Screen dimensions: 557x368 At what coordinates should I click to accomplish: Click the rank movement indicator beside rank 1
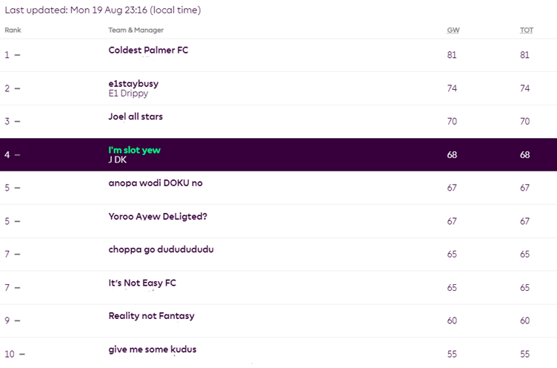[17, 56]
